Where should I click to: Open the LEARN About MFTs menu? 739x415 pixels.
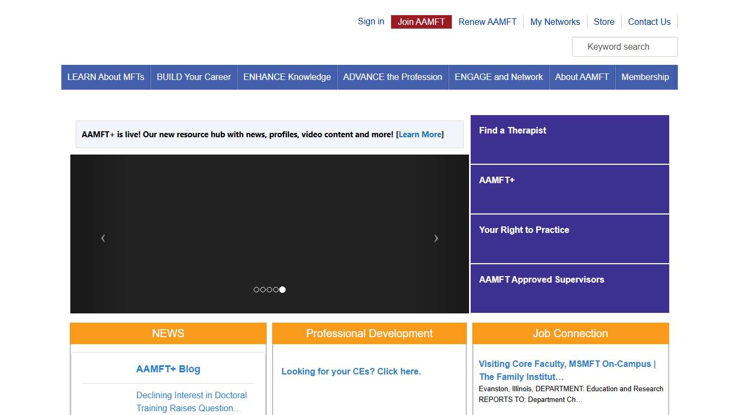(x=105, y=77)
